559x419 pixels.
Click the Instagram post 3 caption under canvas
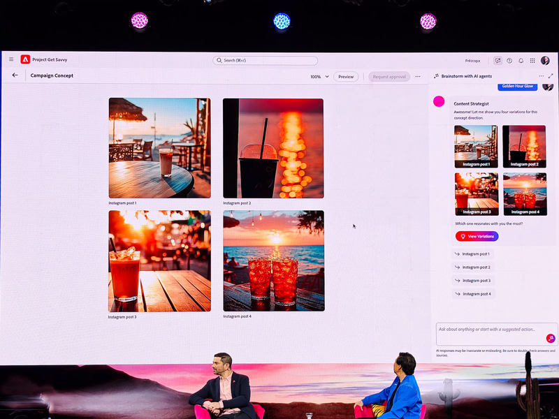point(122,317)
